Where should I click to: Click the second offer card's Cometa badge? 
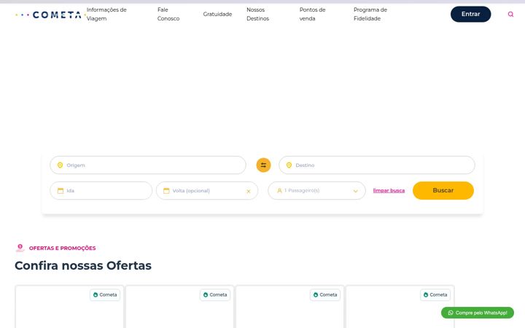point(215,295)
